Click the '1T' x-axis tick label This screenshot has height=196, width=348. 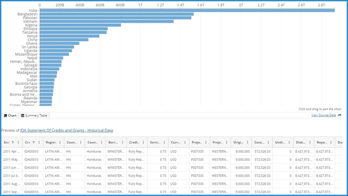click(140, 5)
